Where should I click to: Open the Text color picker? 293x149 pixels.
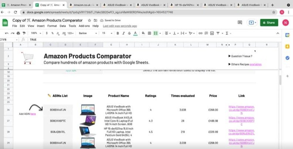[135, 33]
